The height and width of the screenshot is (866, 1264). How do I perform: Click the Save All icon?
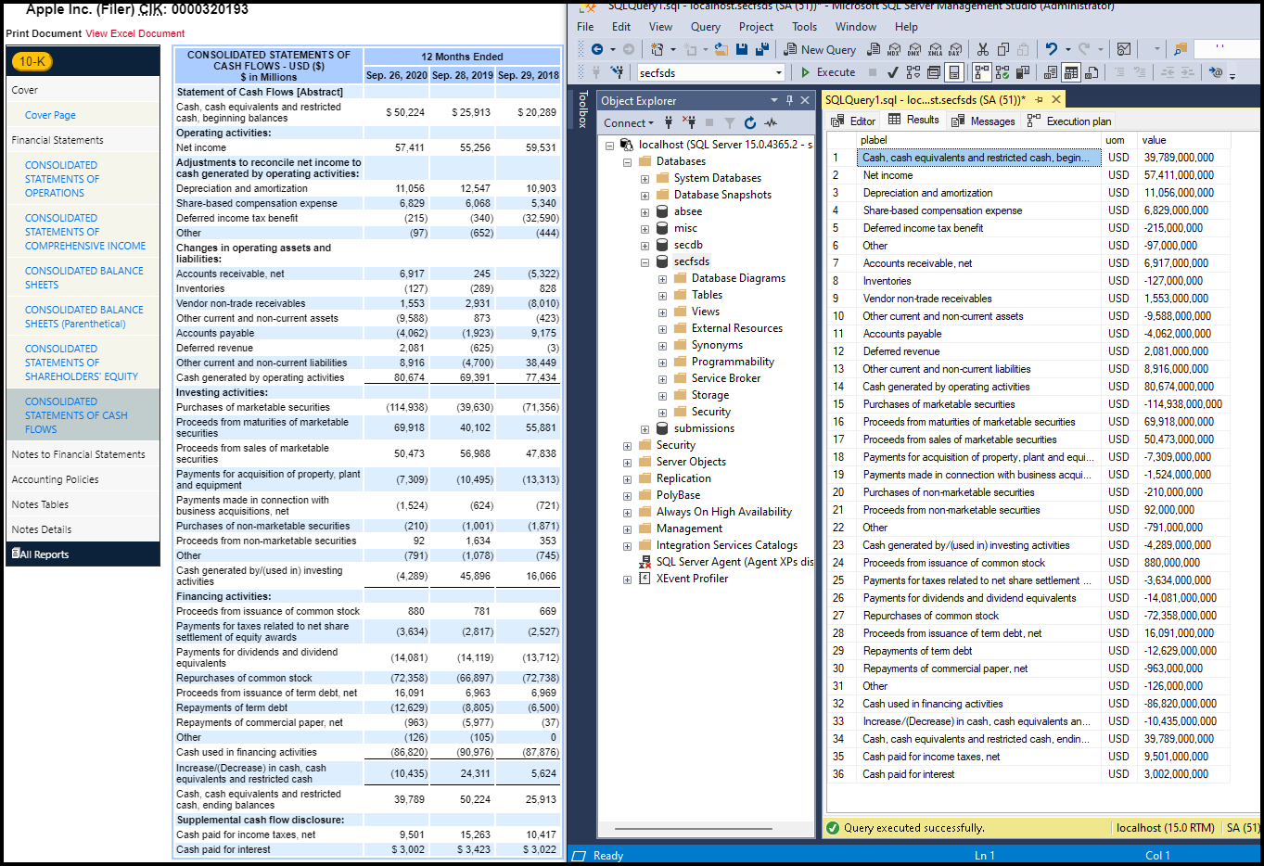click(762, 49)
